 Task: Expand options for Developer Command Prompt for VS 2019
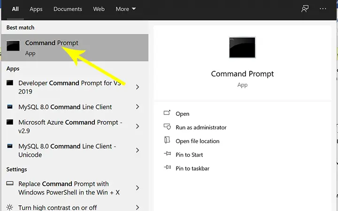pyautogui.click(x=138, y=87)
